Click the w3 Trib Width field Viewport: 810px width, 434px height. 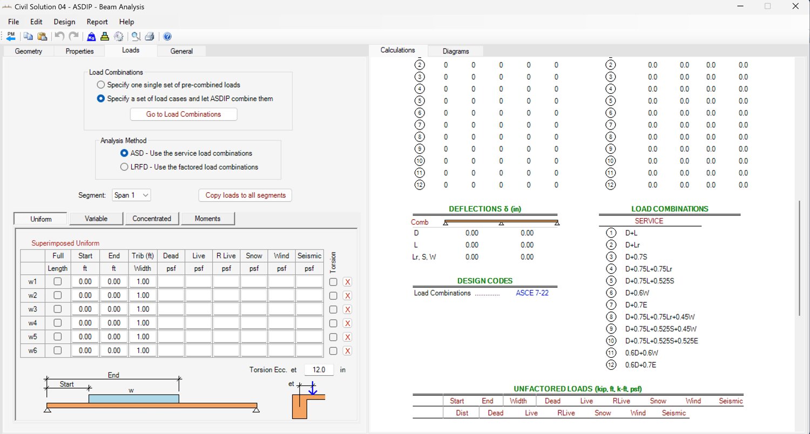pyautogui.click(x=143, y=309)
